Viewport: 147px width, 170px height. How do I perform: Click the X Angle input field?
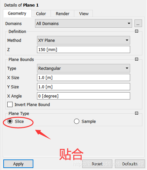(84, 96)
